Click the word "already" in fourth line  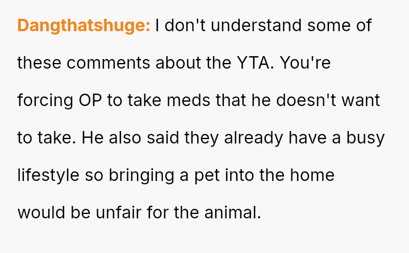(x=253, y=138)
